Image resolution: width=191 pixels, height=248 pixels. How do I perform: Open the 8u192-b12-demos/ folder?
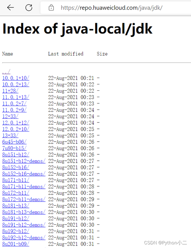point(24,237)
